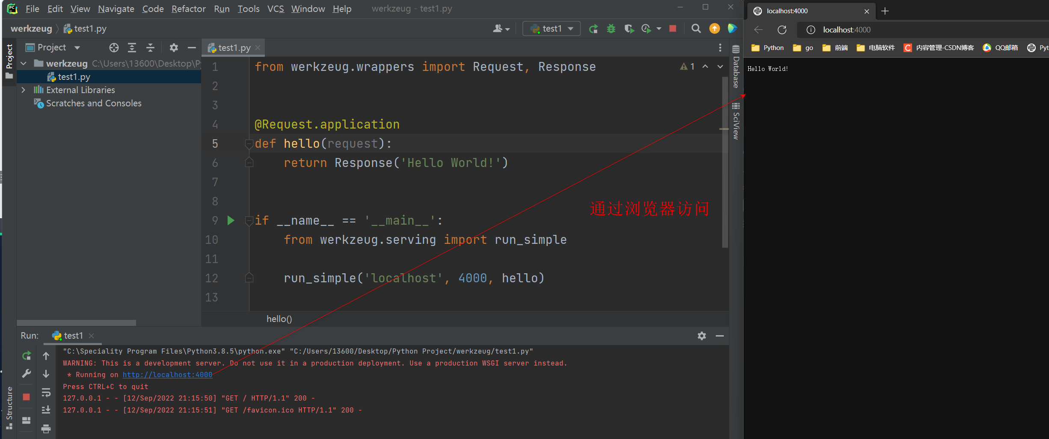
Task: Open the VCS menu
Action: pos(276,9)
